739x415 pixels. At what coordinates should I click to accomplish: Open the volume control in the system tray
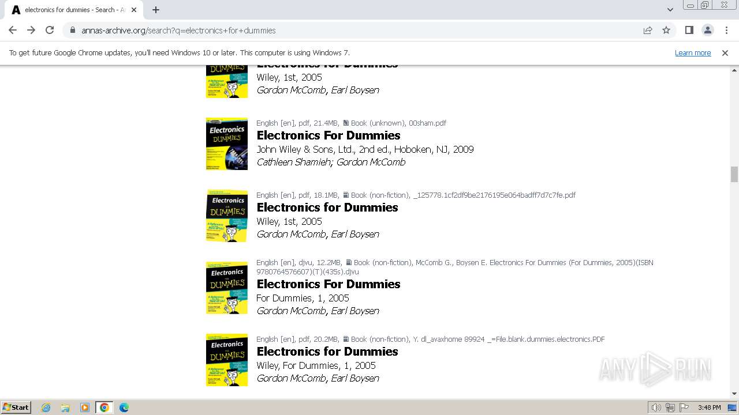pos(656,408)
